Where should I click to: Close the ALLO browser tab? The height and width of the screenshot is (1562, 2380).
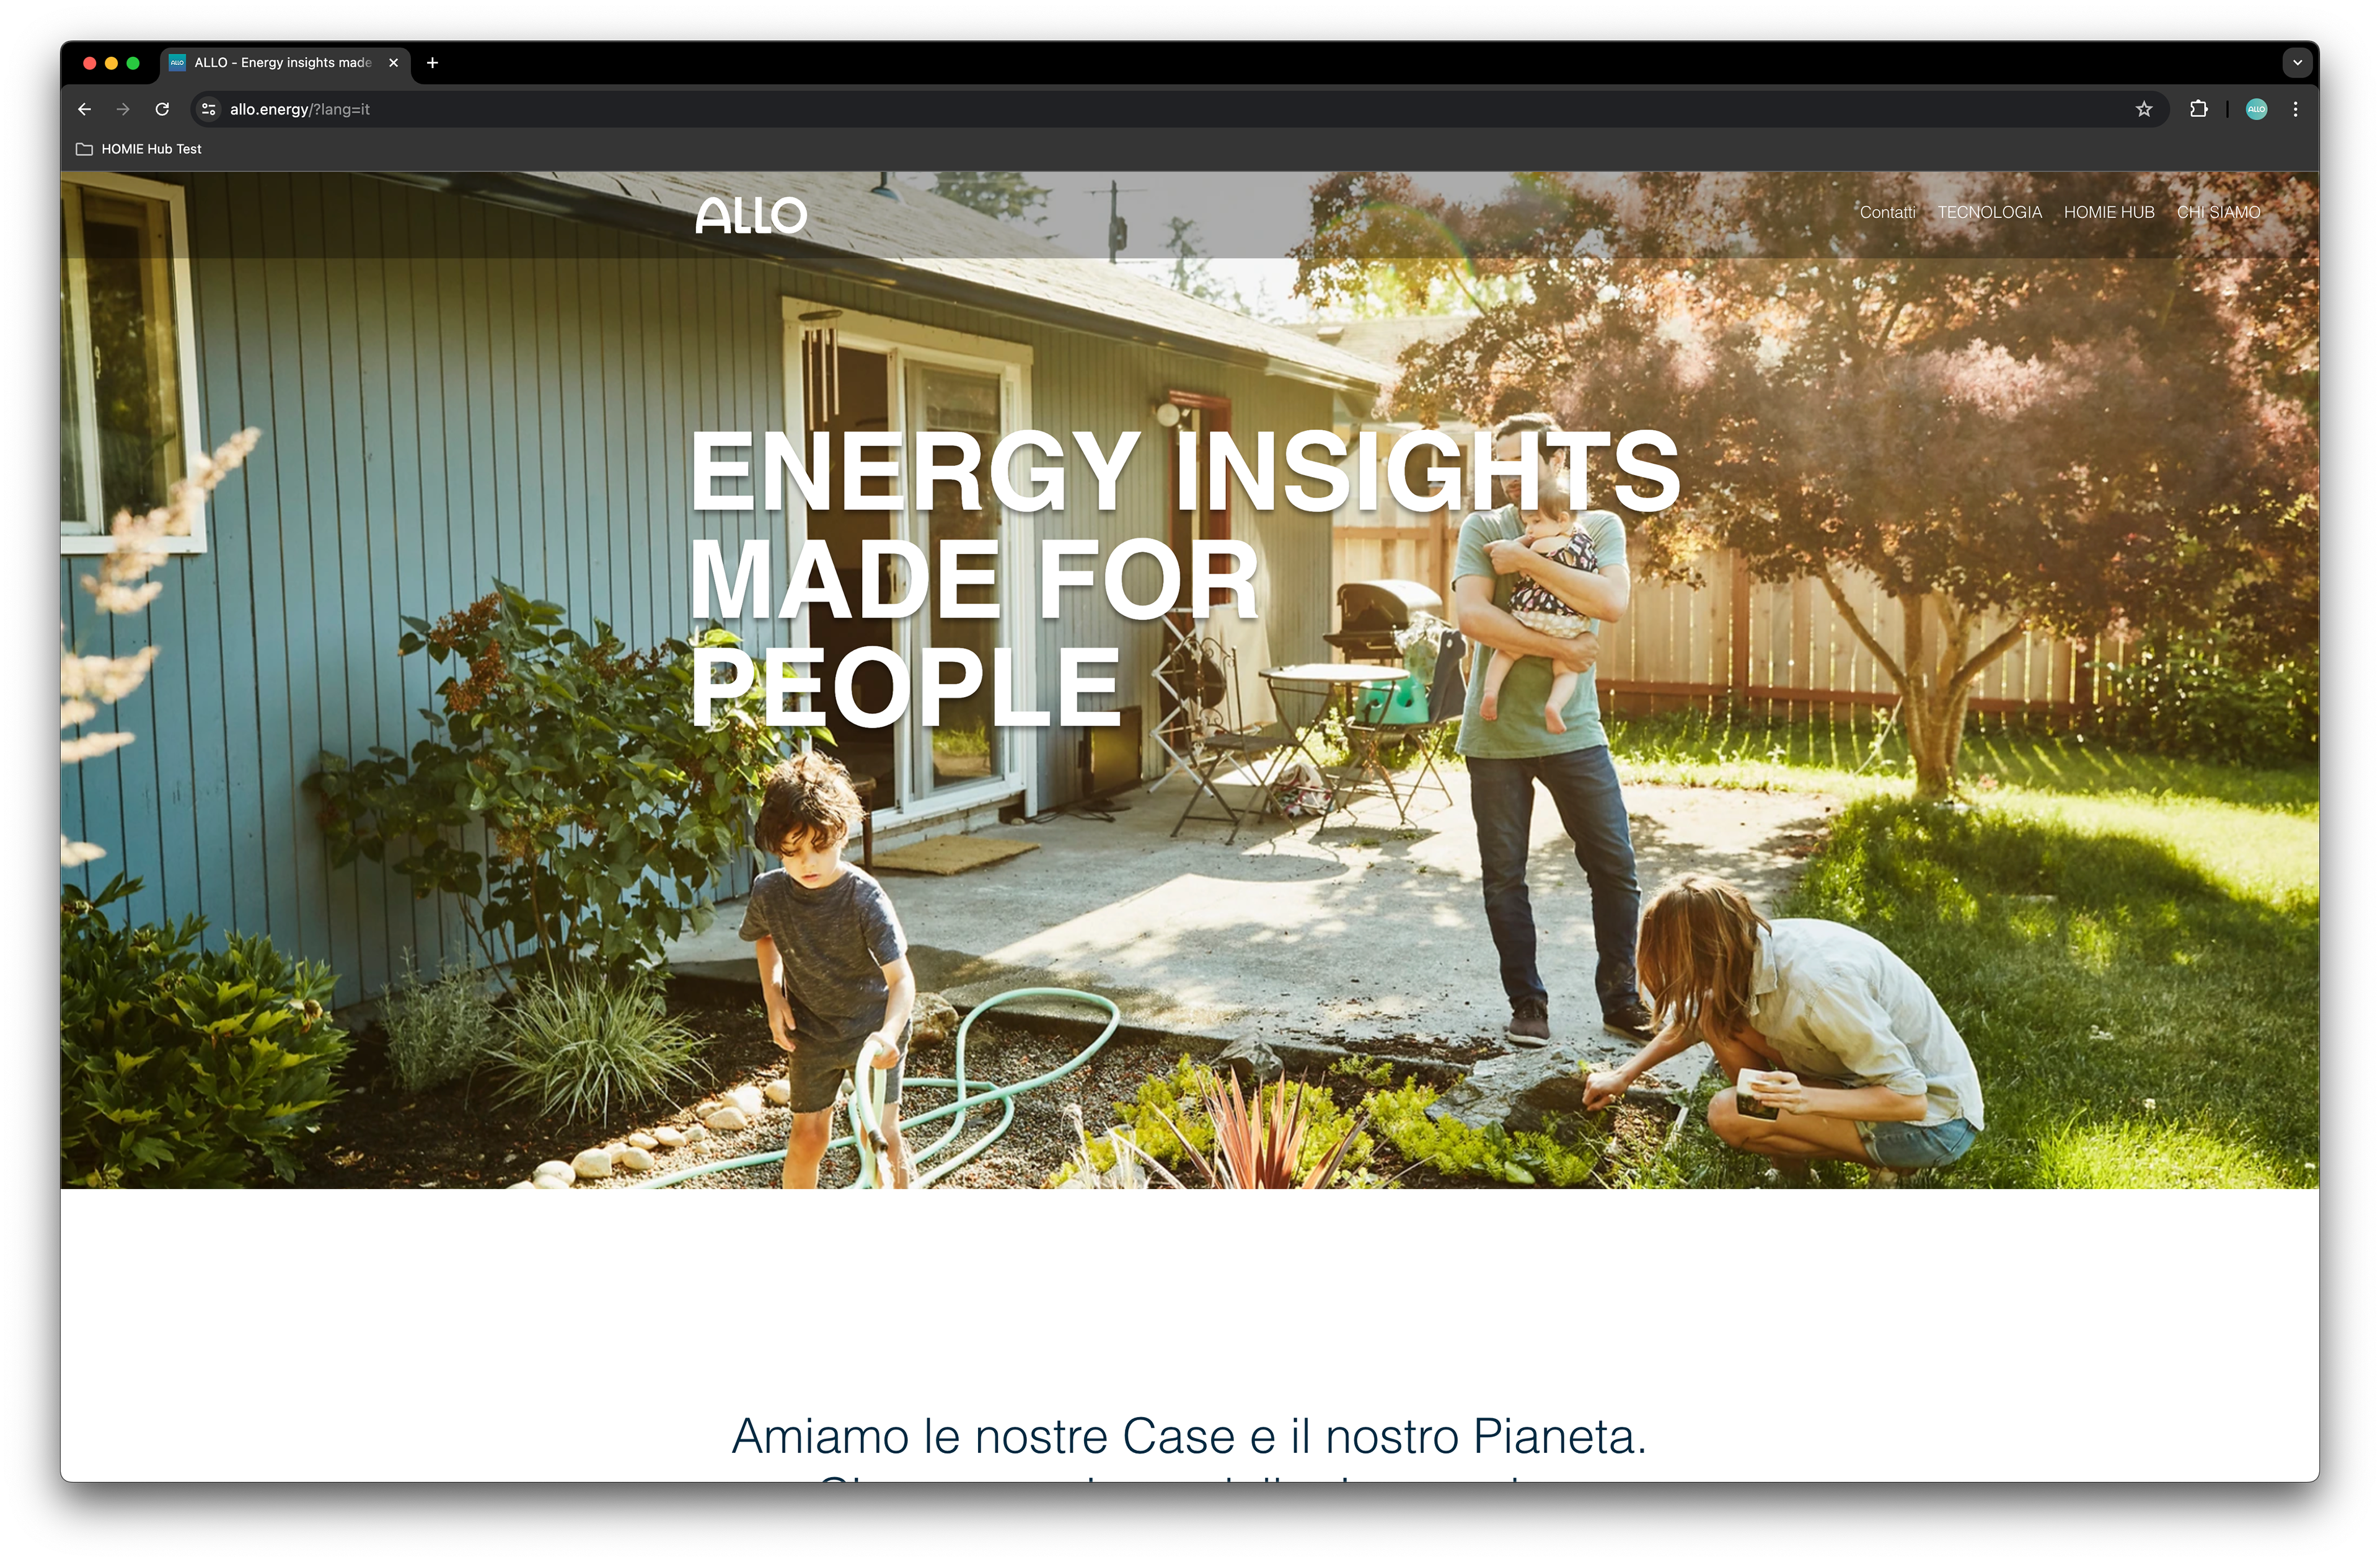coord(393,62)
